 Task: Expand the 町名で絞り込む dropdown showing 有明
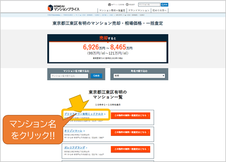point(139,76)
